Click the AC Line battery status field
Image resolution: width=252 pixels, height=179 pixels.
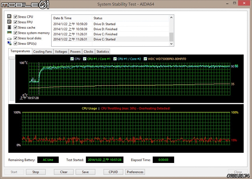(48, 160)
